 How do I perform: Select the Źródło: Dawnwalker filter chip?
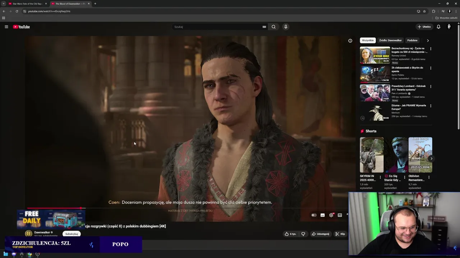coord(390,40)
